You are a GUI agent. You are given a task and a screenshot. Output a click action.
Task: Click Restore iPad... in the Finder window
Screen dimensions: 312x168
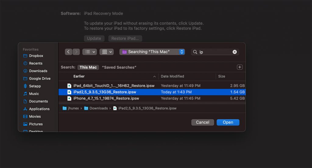[x=125, y=39]
